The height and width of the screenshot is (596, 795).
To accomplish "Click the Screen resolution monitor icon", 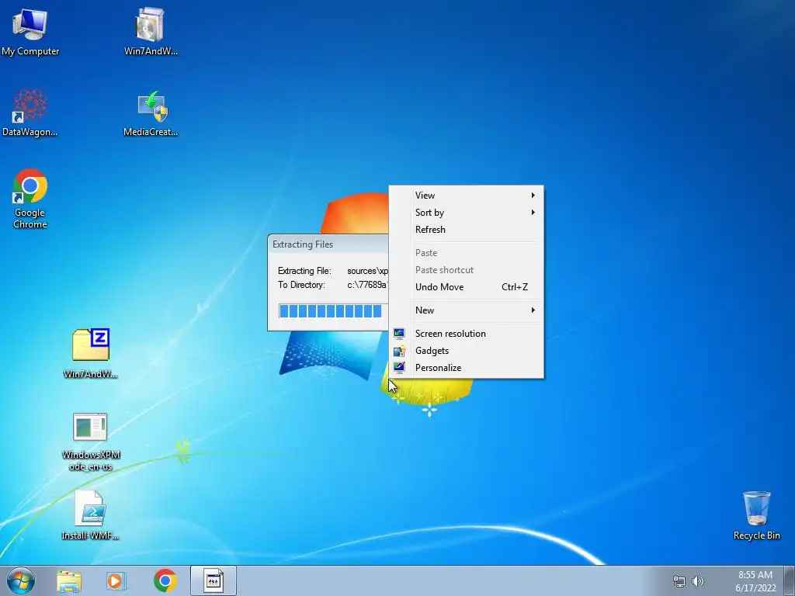I will [x=399, y=334].
